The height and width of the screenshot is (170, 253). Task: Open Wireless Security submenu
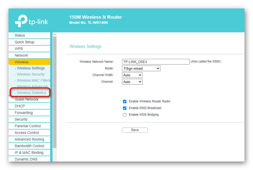point(30,75)
